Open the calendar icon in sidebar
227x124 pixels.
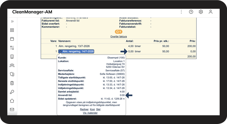12,39
